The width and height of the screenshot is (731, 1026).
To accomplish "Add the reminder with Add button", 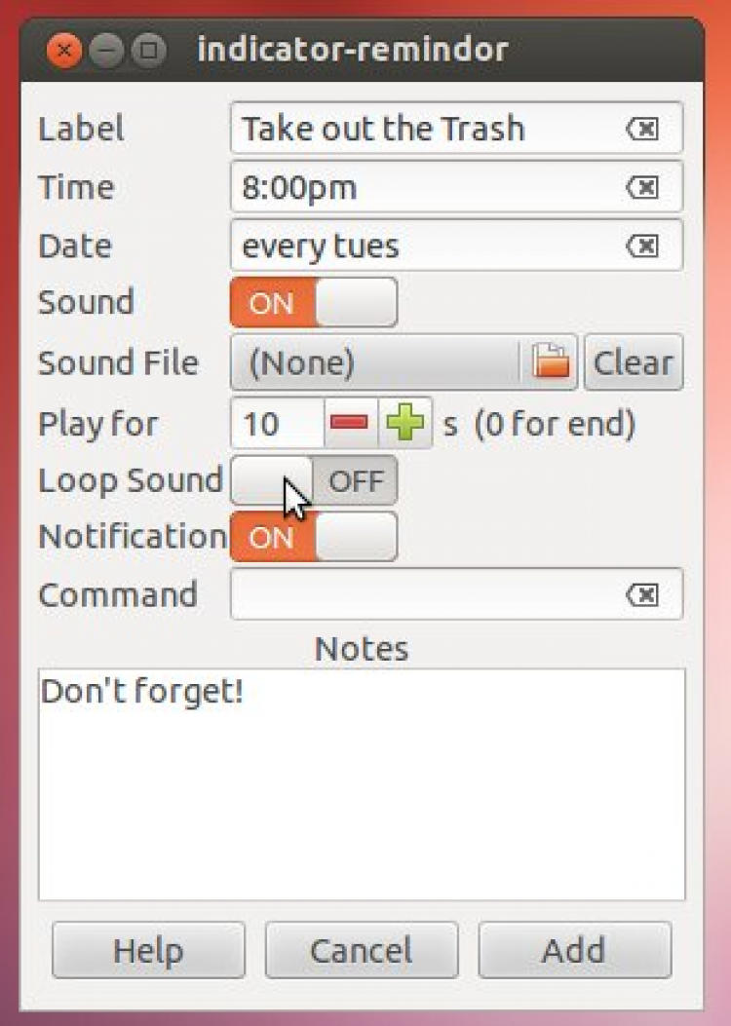I will (x=574, y=950).
